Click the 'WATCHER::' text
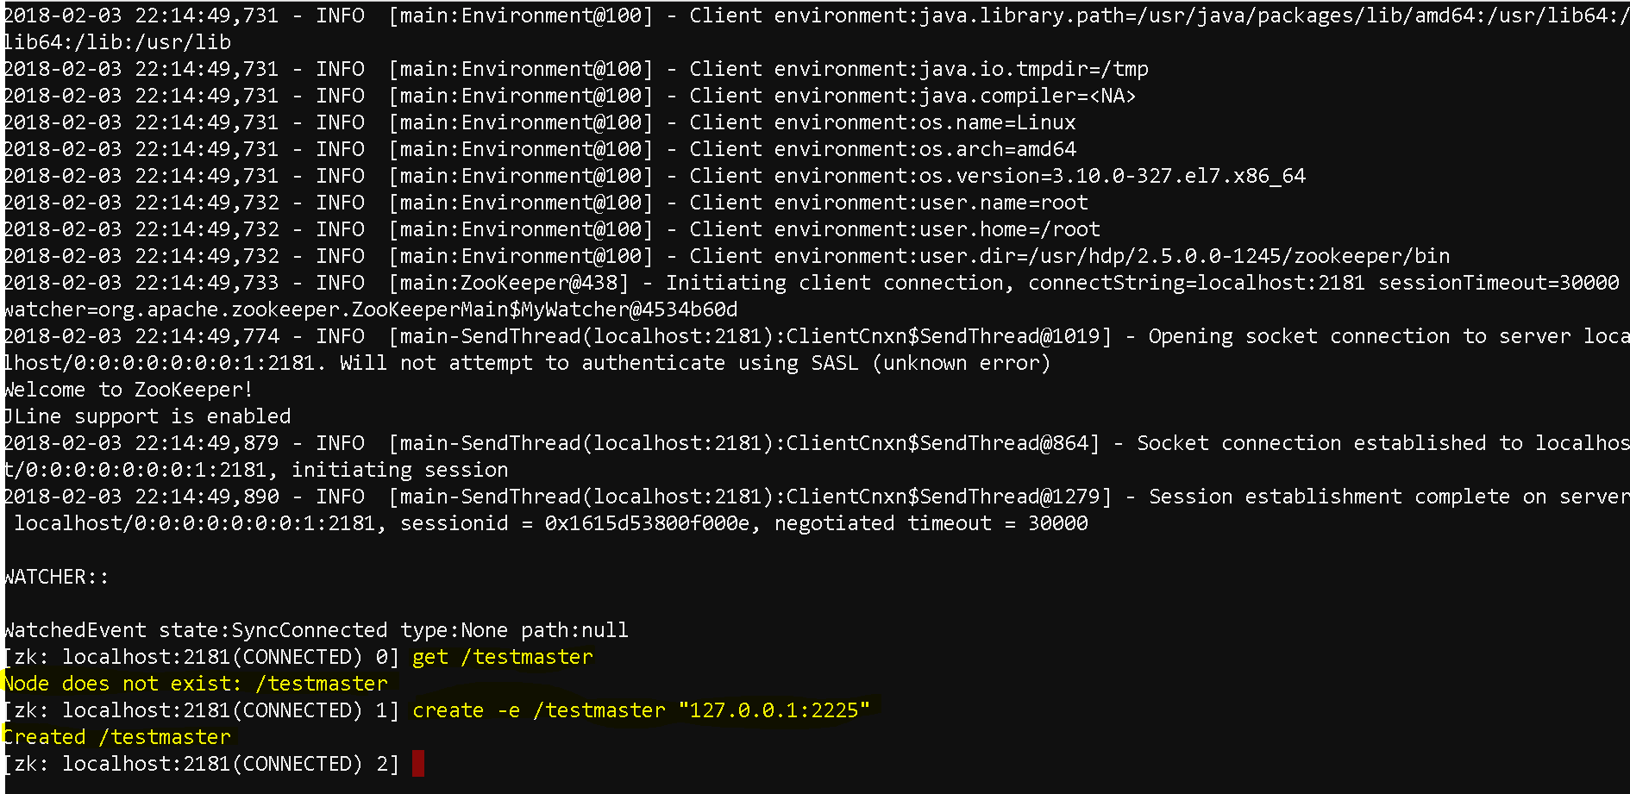This screenshot has width=1630, height=794. (56, 577)
